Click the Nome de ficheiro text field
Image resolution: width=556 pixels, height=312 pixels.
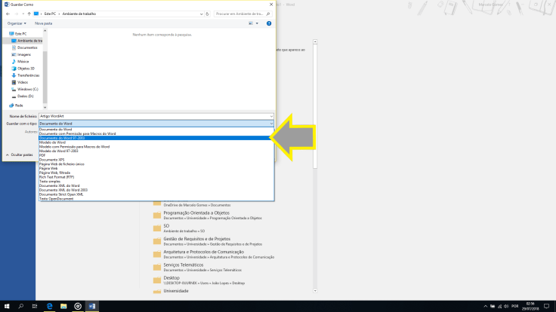tap(151, 115)
